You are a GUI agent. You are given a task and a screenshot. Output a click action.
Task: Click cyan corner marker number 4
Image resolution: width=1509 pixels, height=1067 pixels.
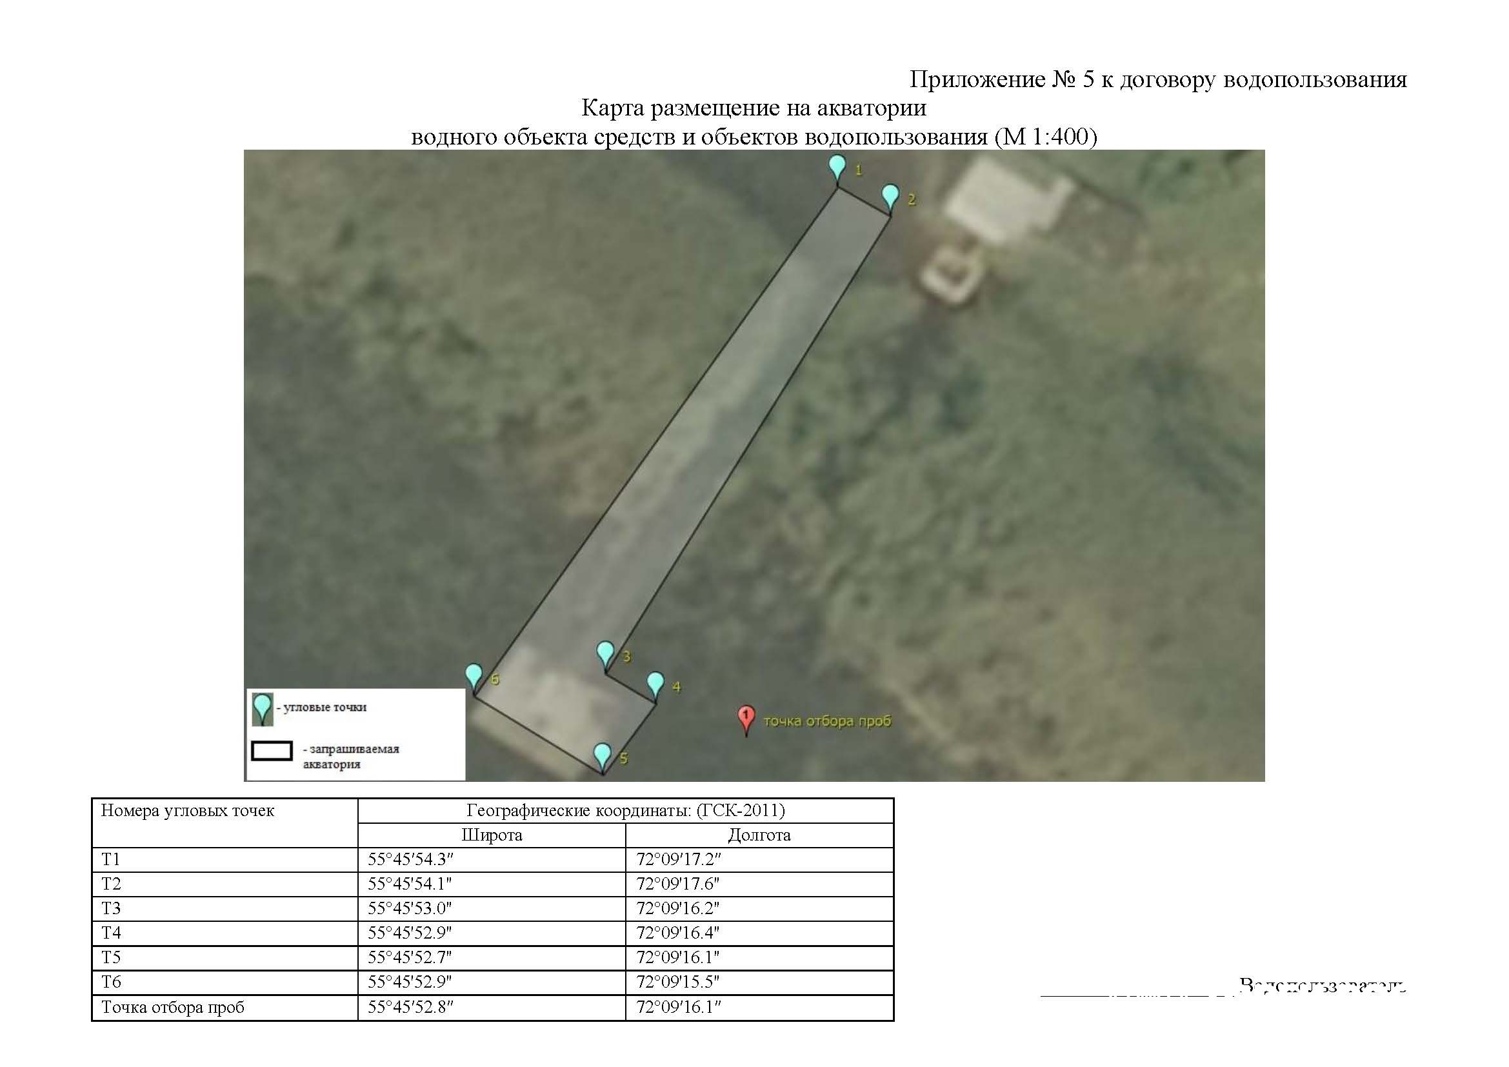pos(655,683)
